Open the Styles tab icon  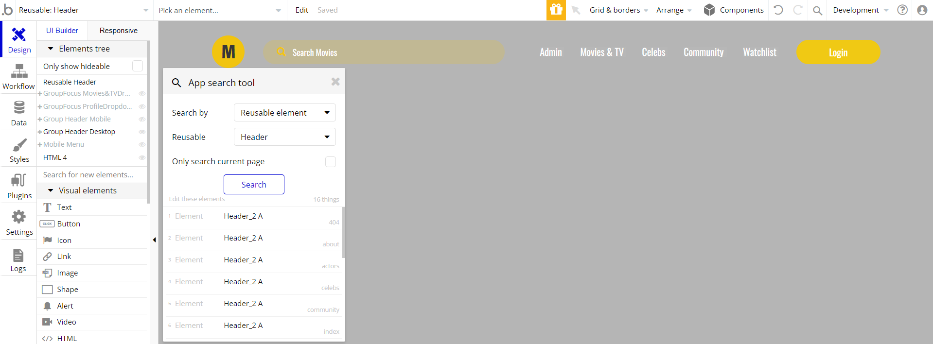(19, 145)
